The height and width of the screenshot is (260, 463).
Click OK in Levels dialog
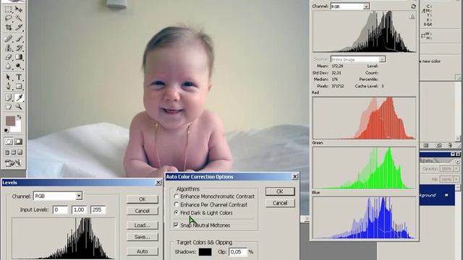point(143,199)
